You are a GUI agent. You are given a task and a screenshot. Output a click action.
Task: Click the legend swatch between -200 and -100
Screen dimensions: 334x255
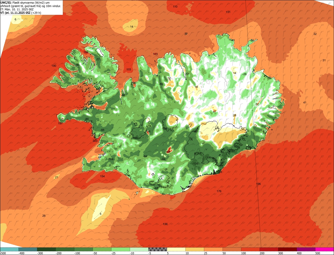click(65, 249)
